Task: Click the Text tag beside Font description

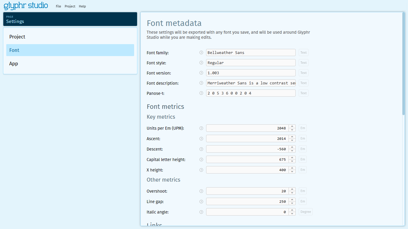Action: (x=303, y=83)
